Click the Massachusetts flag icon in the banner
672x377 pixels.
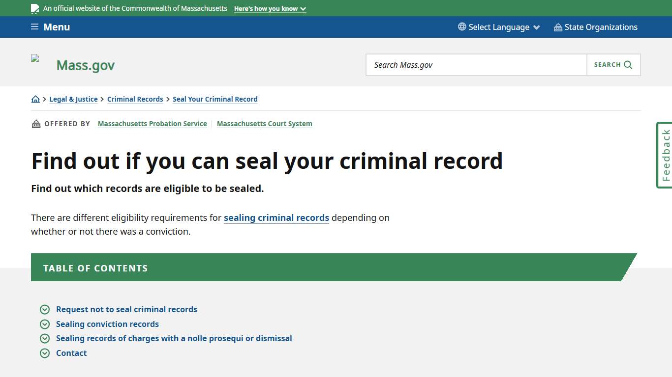[x=34, y=8]
